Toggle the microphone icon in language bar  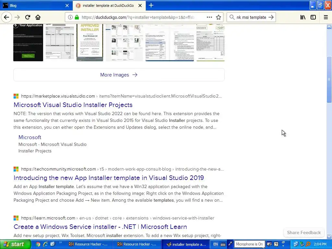tap(231, 244)
